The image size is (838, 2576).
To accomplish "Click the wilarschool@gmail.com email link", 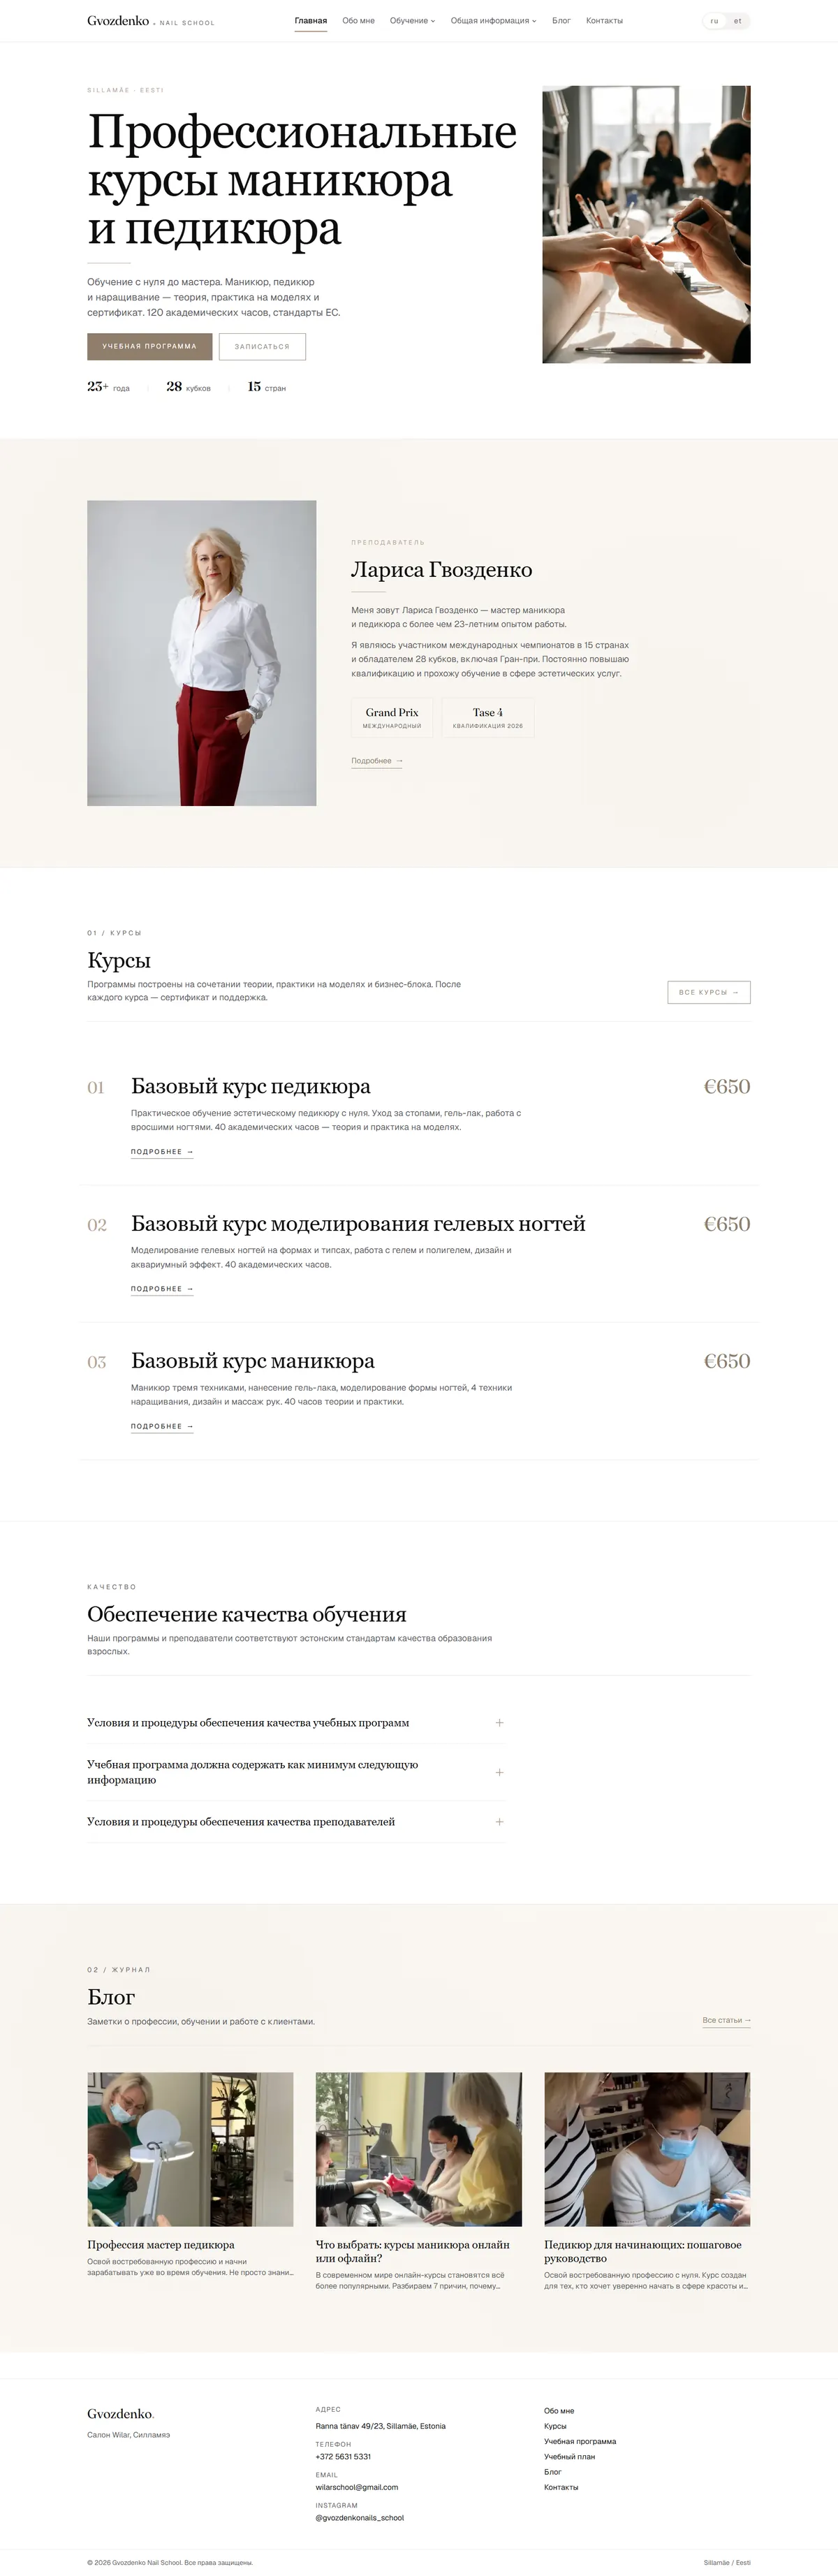I will (x=357, y=2487).
